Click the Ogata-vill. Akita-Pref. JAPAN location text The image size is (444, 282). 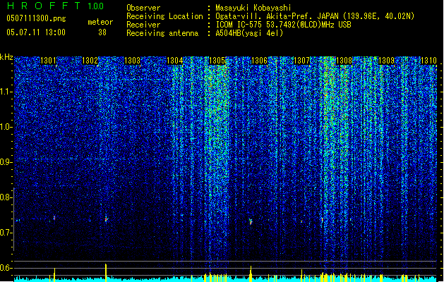[x=315, y=16]
